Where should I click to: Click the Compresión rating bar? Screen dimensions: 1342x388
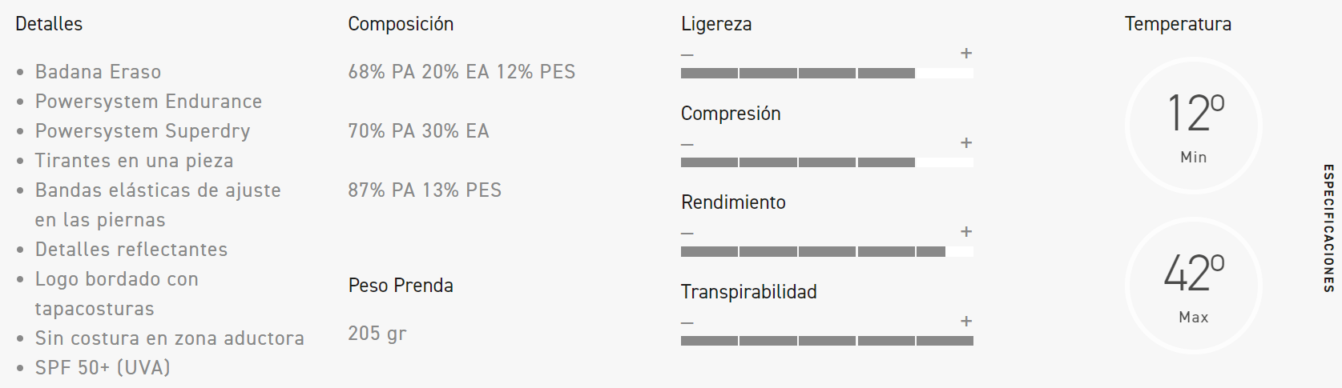(x=827, y=162)
